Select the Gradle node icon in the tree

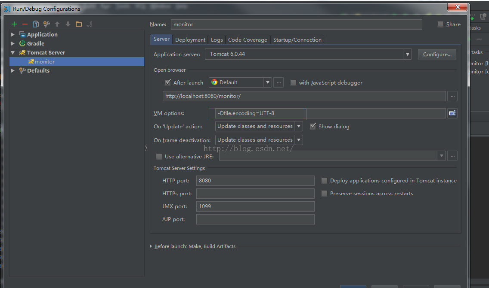(22, 43)
